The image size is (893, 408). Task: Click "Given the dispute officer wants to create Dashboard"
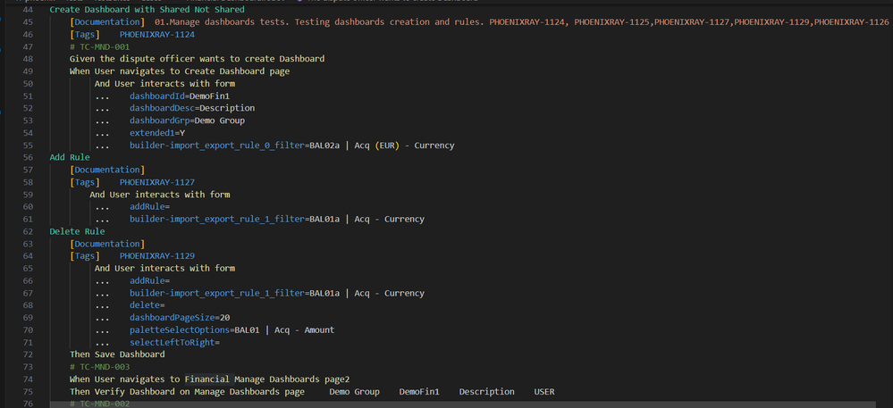(x=197, y=59)
